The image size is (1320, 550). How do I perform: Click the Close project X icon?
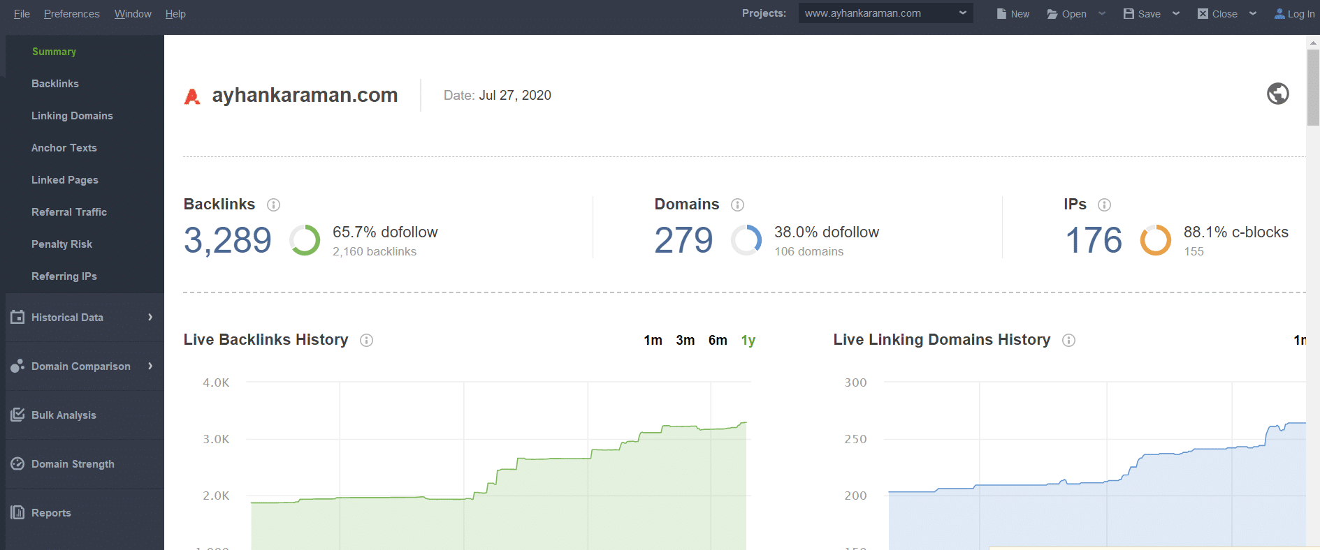tap(1203, 14)
